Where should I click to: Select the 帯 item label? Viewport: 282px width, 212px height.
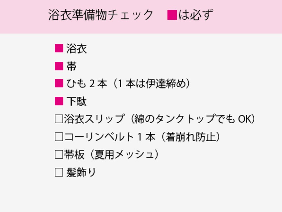[x=72, y=66]
